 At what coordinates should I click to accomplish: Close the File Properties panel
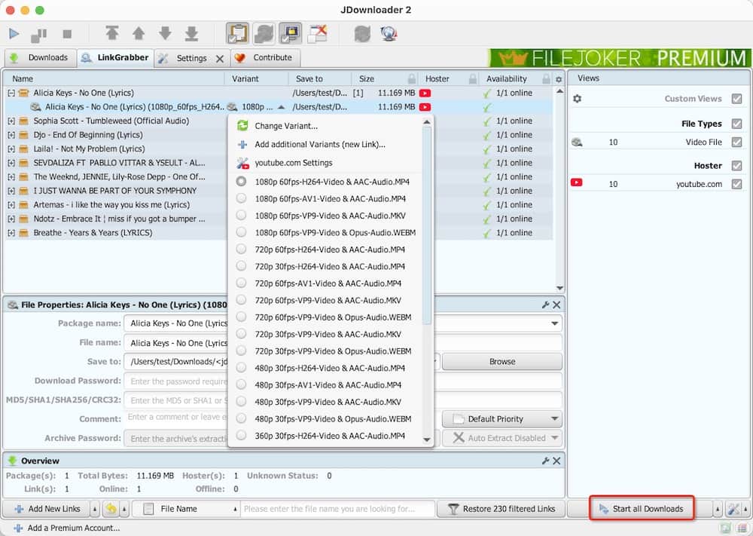click(x=556, y=305)
